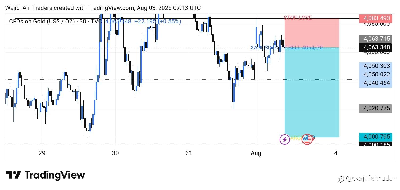
Task: Select the red stop loss zone rectangle
Action: point(312,33)
